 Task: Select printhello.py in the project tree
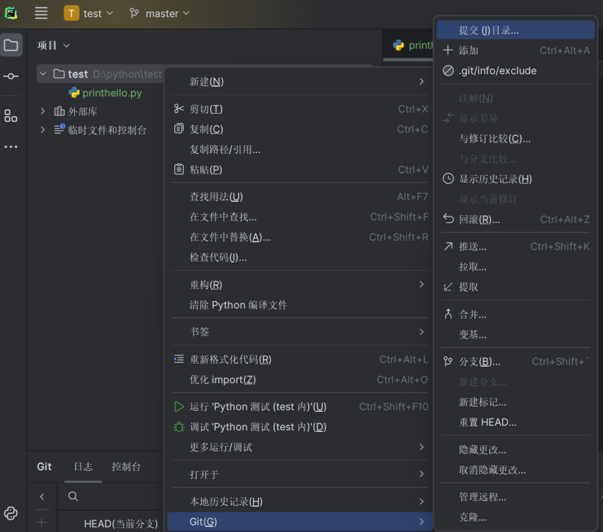point(112,93)
